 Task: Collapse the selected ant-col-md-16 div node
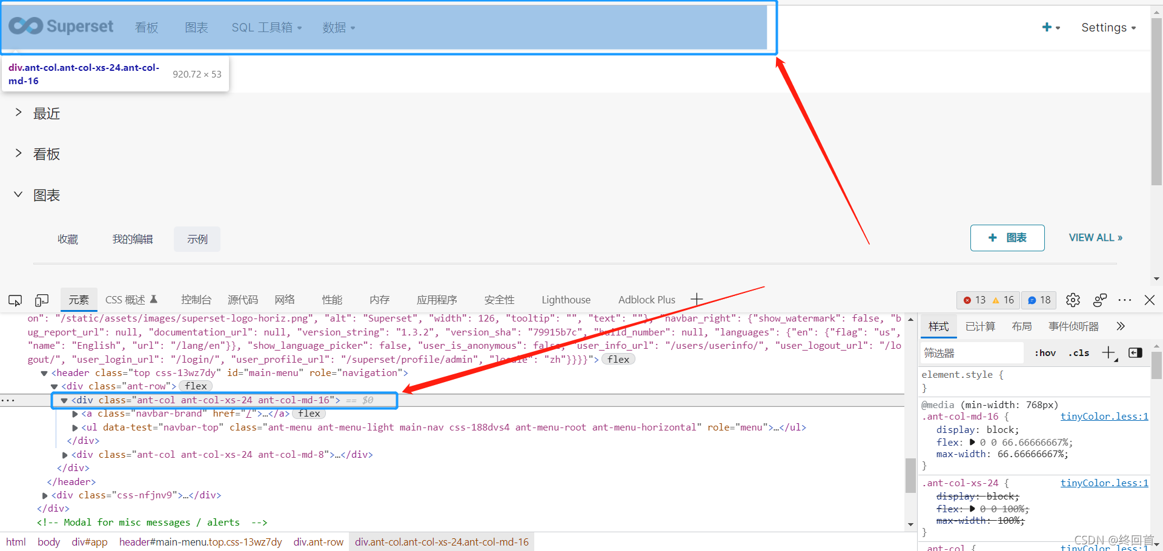click(64, 400)
